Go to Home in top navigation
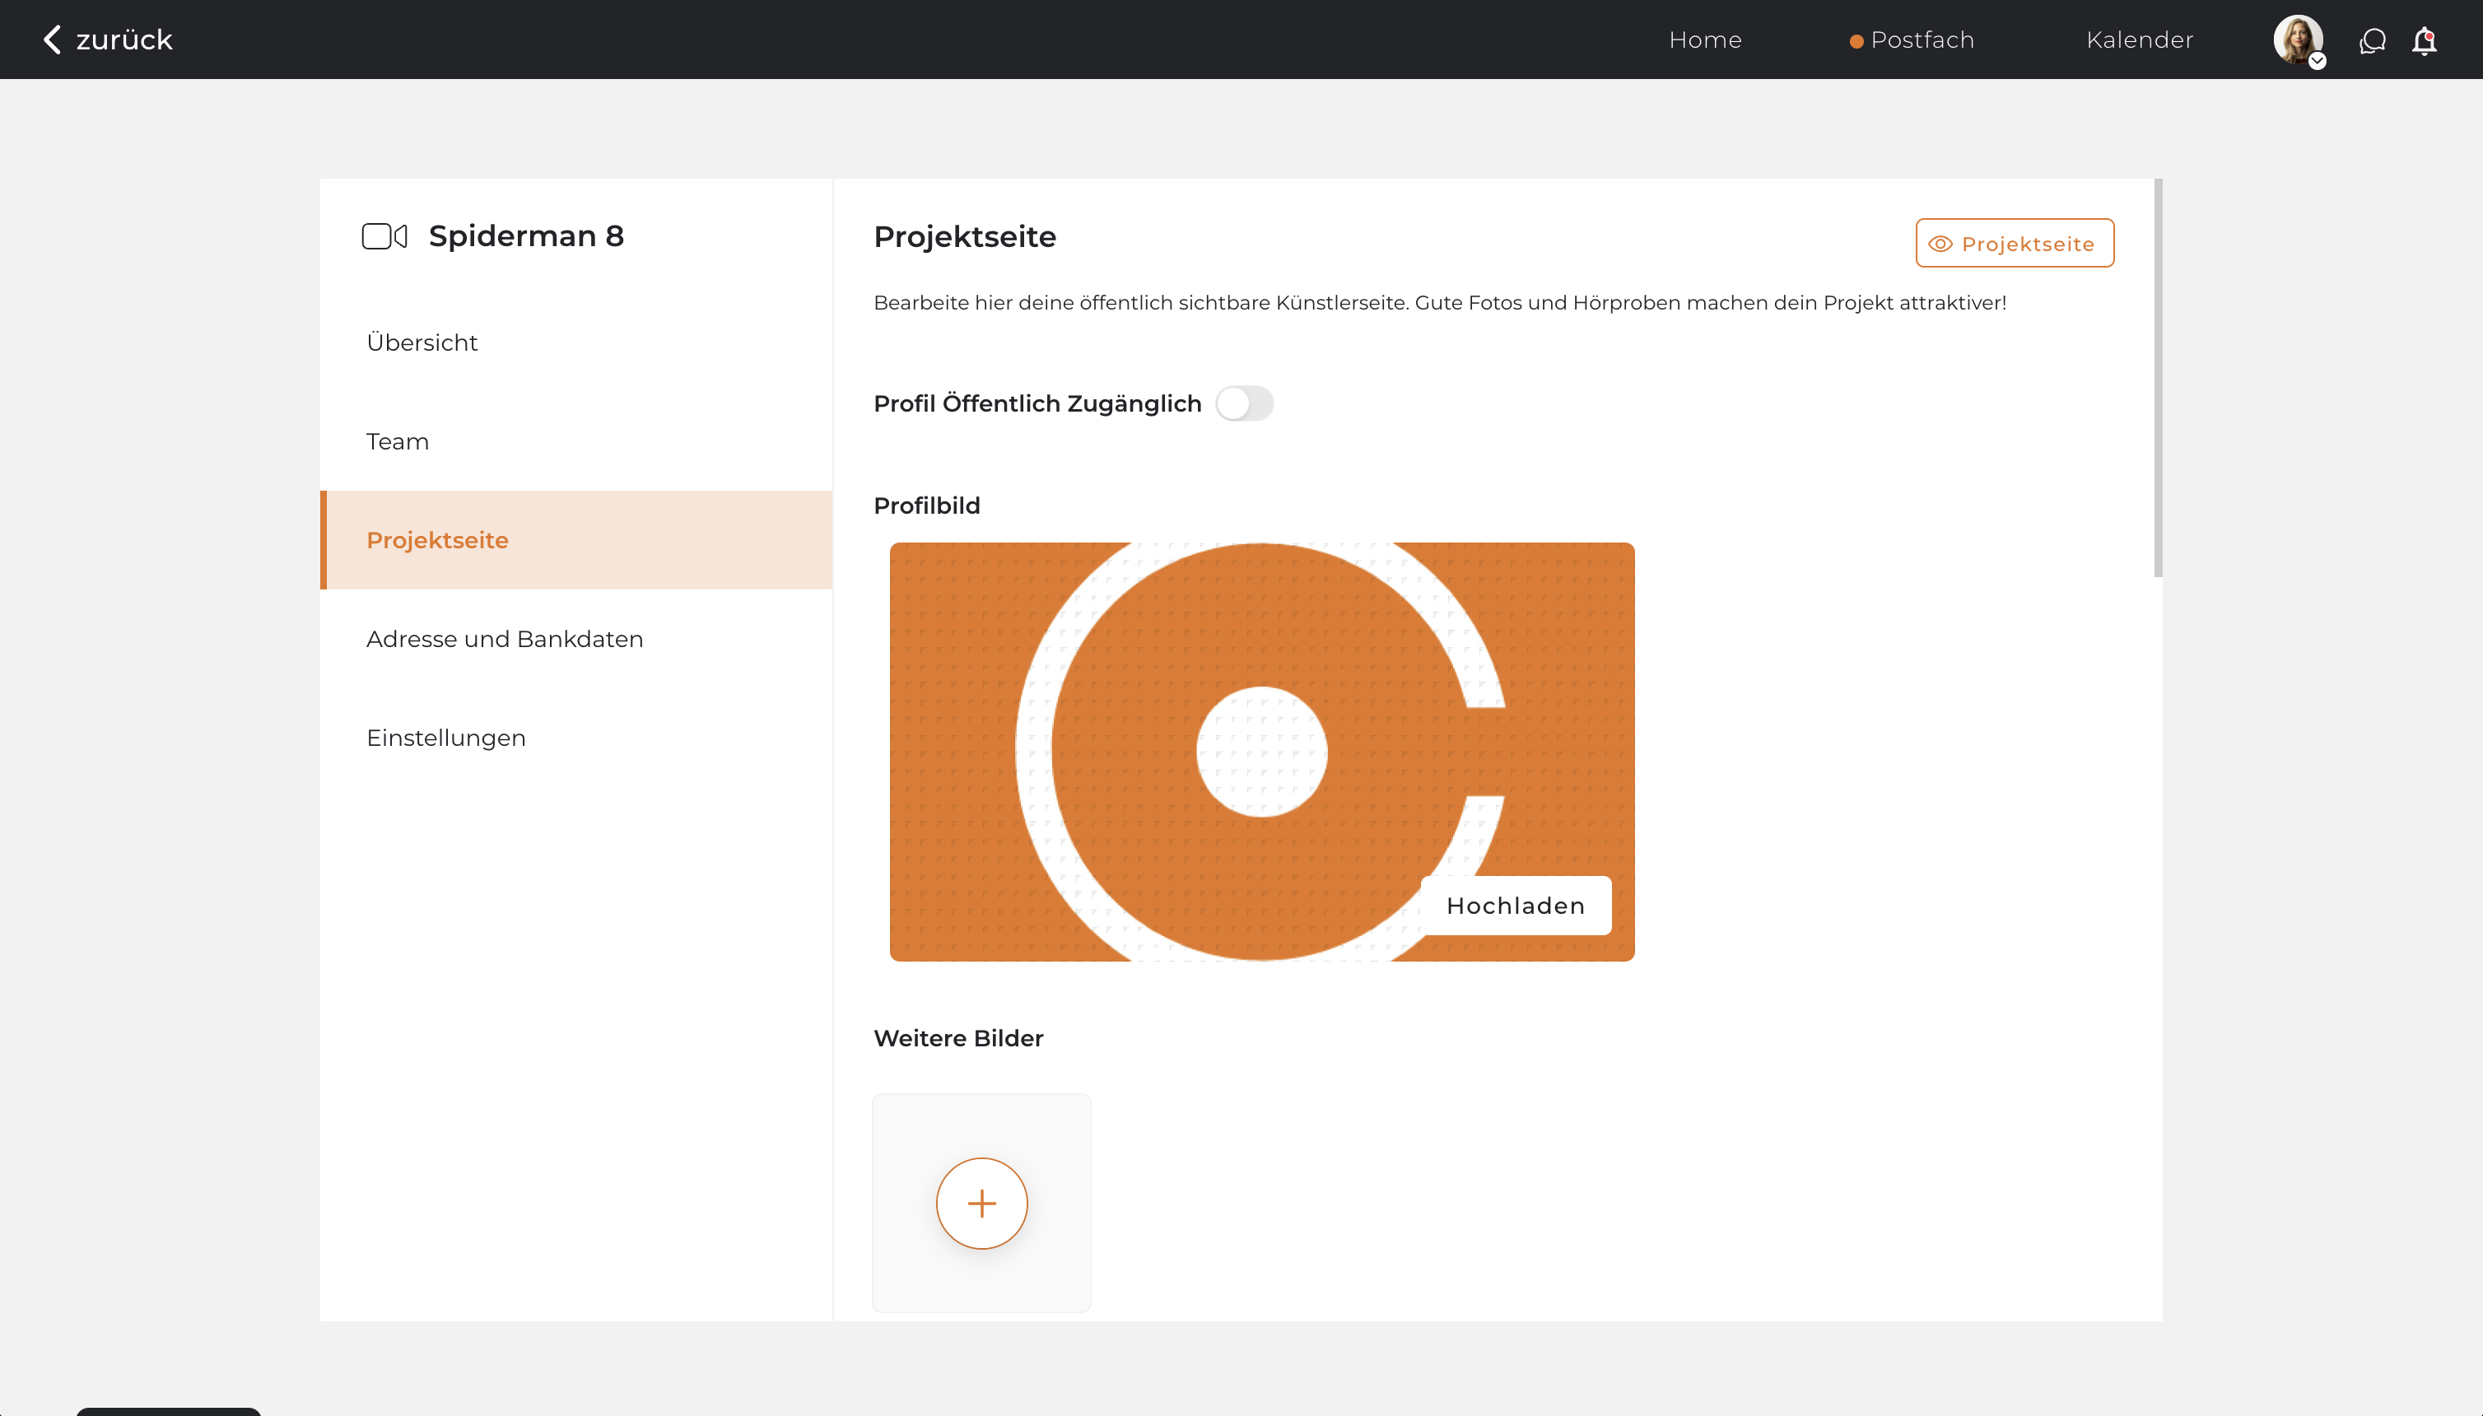Viewport: 2483px width, 1416px height. 1705,40
